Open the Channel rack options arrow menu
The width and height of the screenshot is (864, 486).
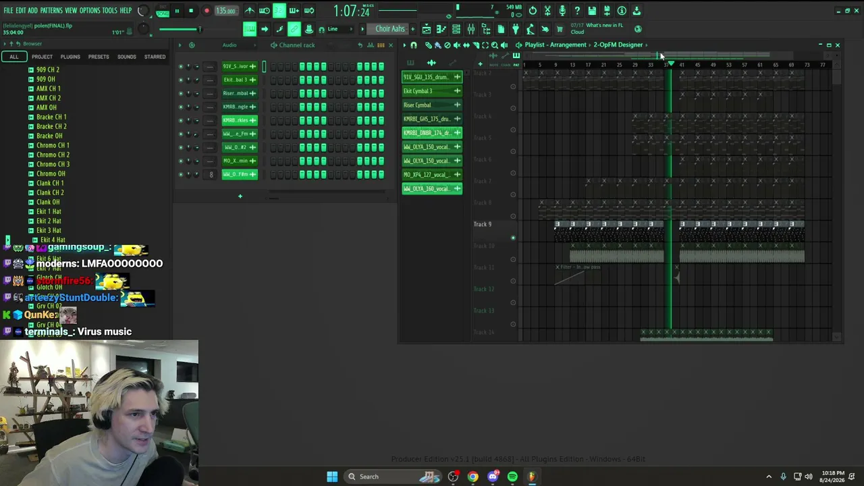pos(179,45)
